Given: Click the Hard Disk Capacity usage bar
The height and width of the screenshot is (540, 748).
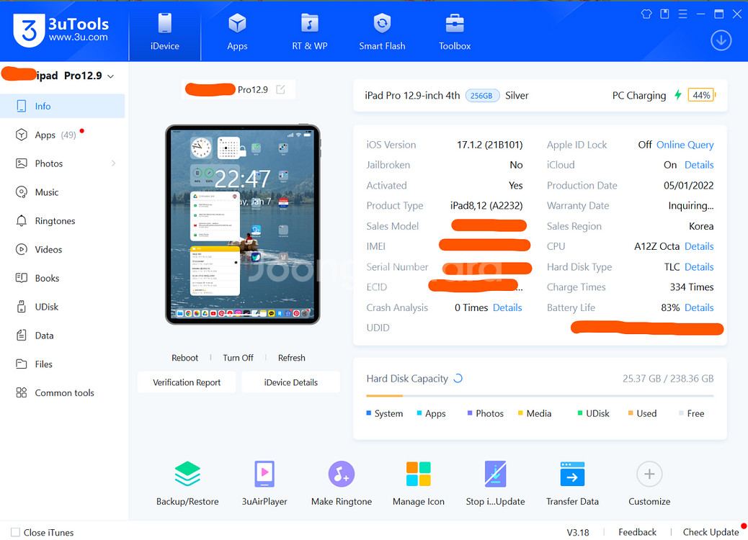Looking at the screenshot, I should point(540,395).
